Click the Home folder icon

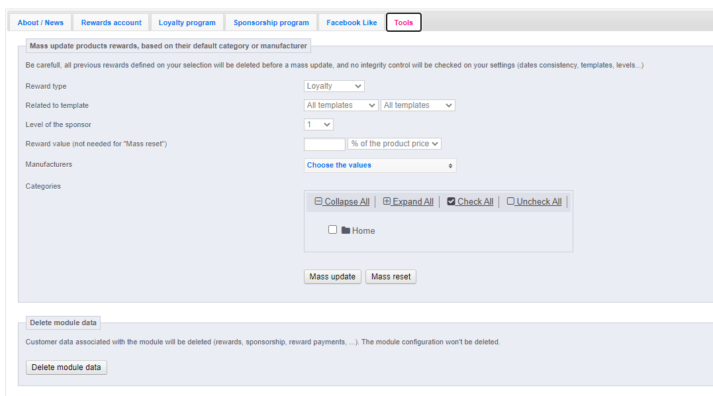click(346, 230)
